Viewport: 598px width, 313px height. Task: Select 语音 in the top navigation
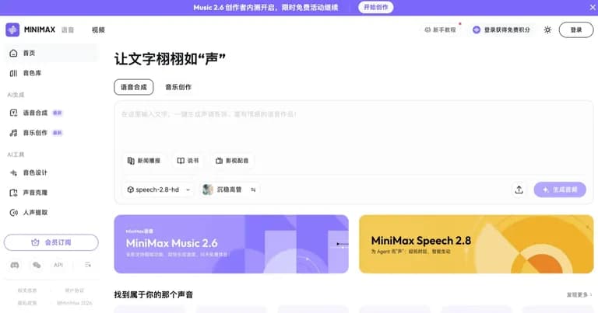pyautogui.click(x=68, y=30)
